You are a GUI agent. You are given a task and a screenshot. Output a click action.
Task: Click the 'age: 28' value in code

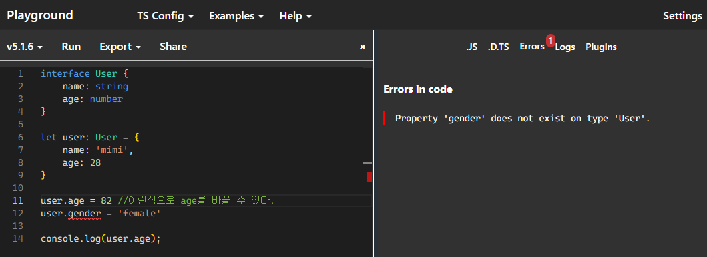pyautogui.click(x=81, y=162)
